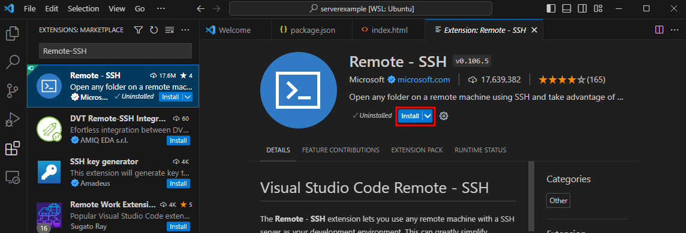Expand Install dropdown arrow in details page
Screen dimensions: 686x233
pyautogui.click(x=428, y=116)
